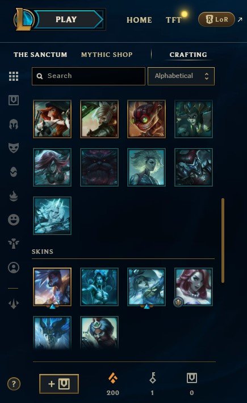This screenshot has width=247, height=403.
Task: Filter loot by chests icon
Action: tap(14, 100)
